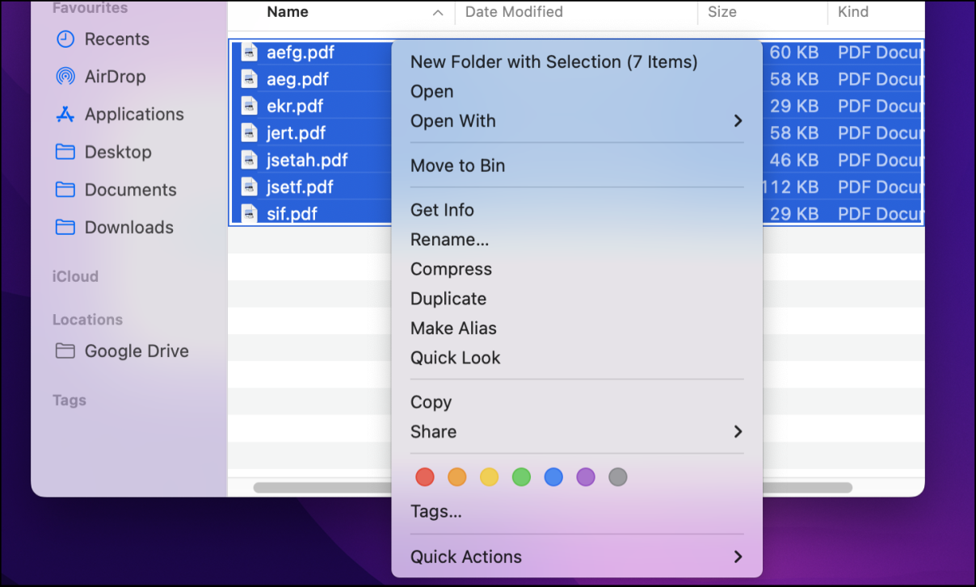Click the PDF icon of jsetah.pdf
Screen dimensions: 976x587
coord(250,160)
